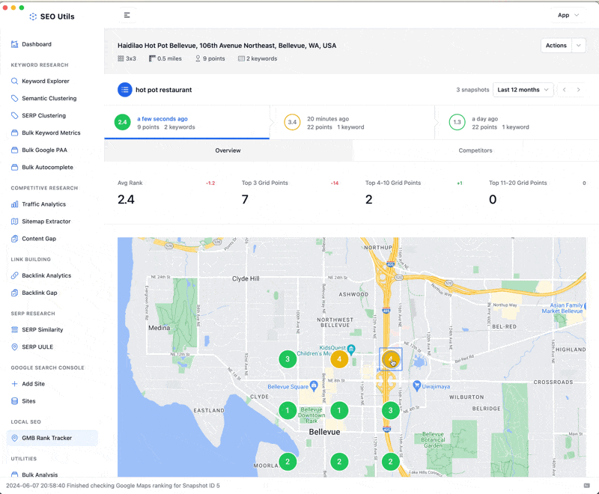The height and width of the screenshot is (494, 599).
Task: Open the App dropdown menu
Action: 568,15
